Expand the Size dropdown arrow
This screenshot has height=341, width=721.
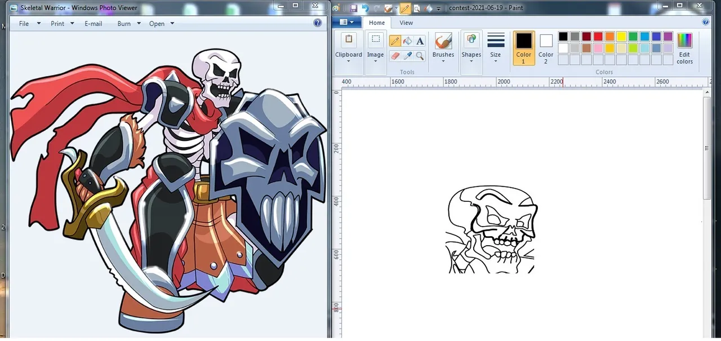(496, 61)
